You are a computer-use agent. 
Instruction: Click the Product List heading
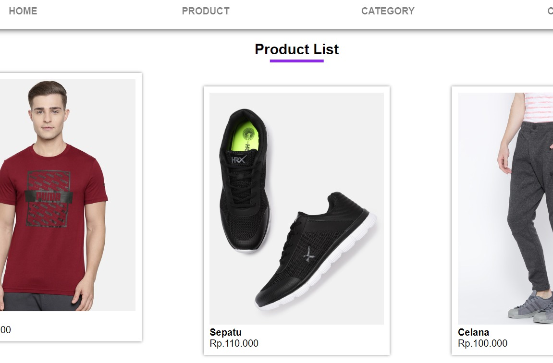296,49
